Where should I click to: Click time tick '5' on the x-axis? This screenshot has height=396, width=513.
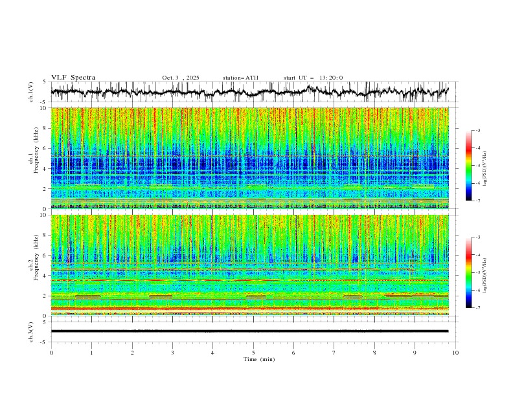pyautogui.click(x=253, y=353)
